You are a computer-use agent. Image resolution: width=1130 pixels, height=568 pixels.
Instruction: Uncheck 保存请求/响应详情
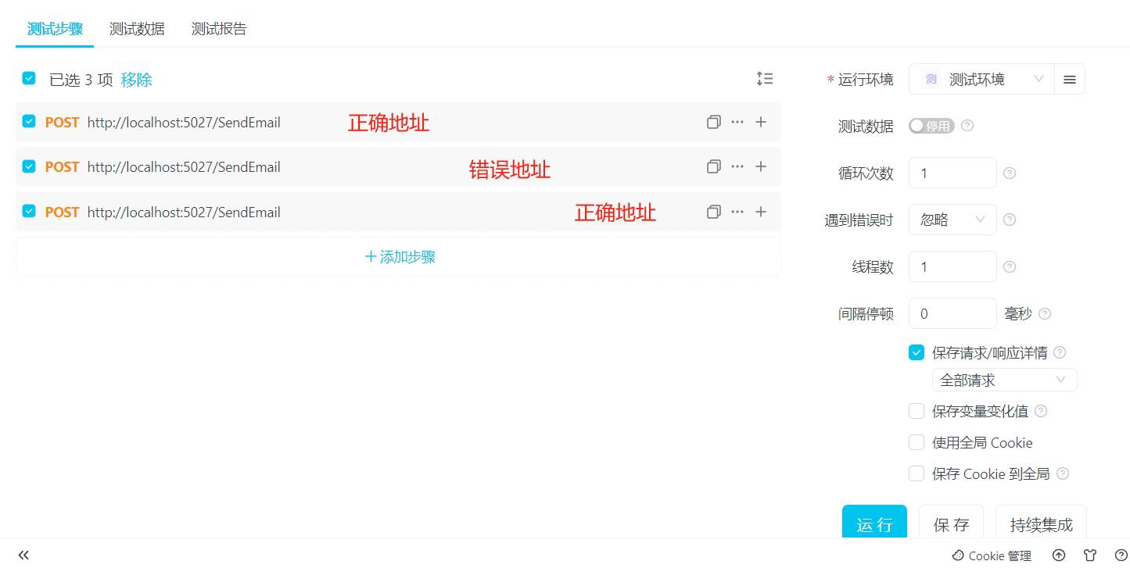[x=917, y=352]
